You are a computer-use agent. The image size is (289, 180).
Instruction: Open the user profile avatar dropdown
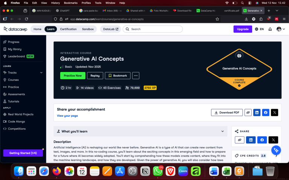pyautogui.click(x=281, y=29)
